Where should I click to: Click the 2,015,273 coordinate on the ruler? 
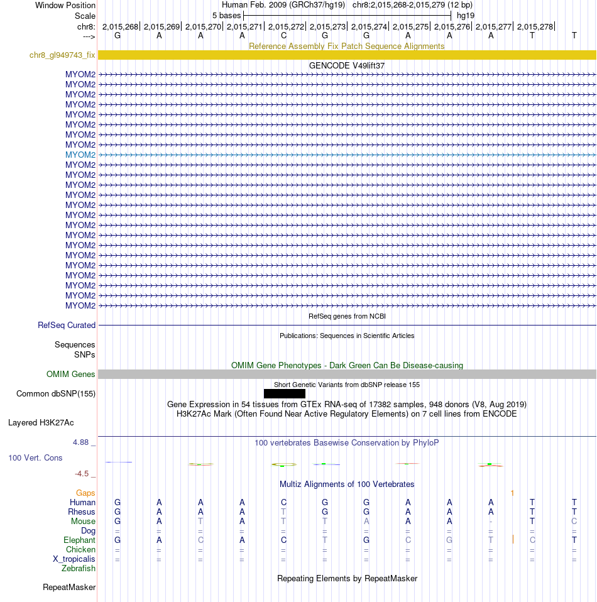pyautogui.click(x=327, y=26)
